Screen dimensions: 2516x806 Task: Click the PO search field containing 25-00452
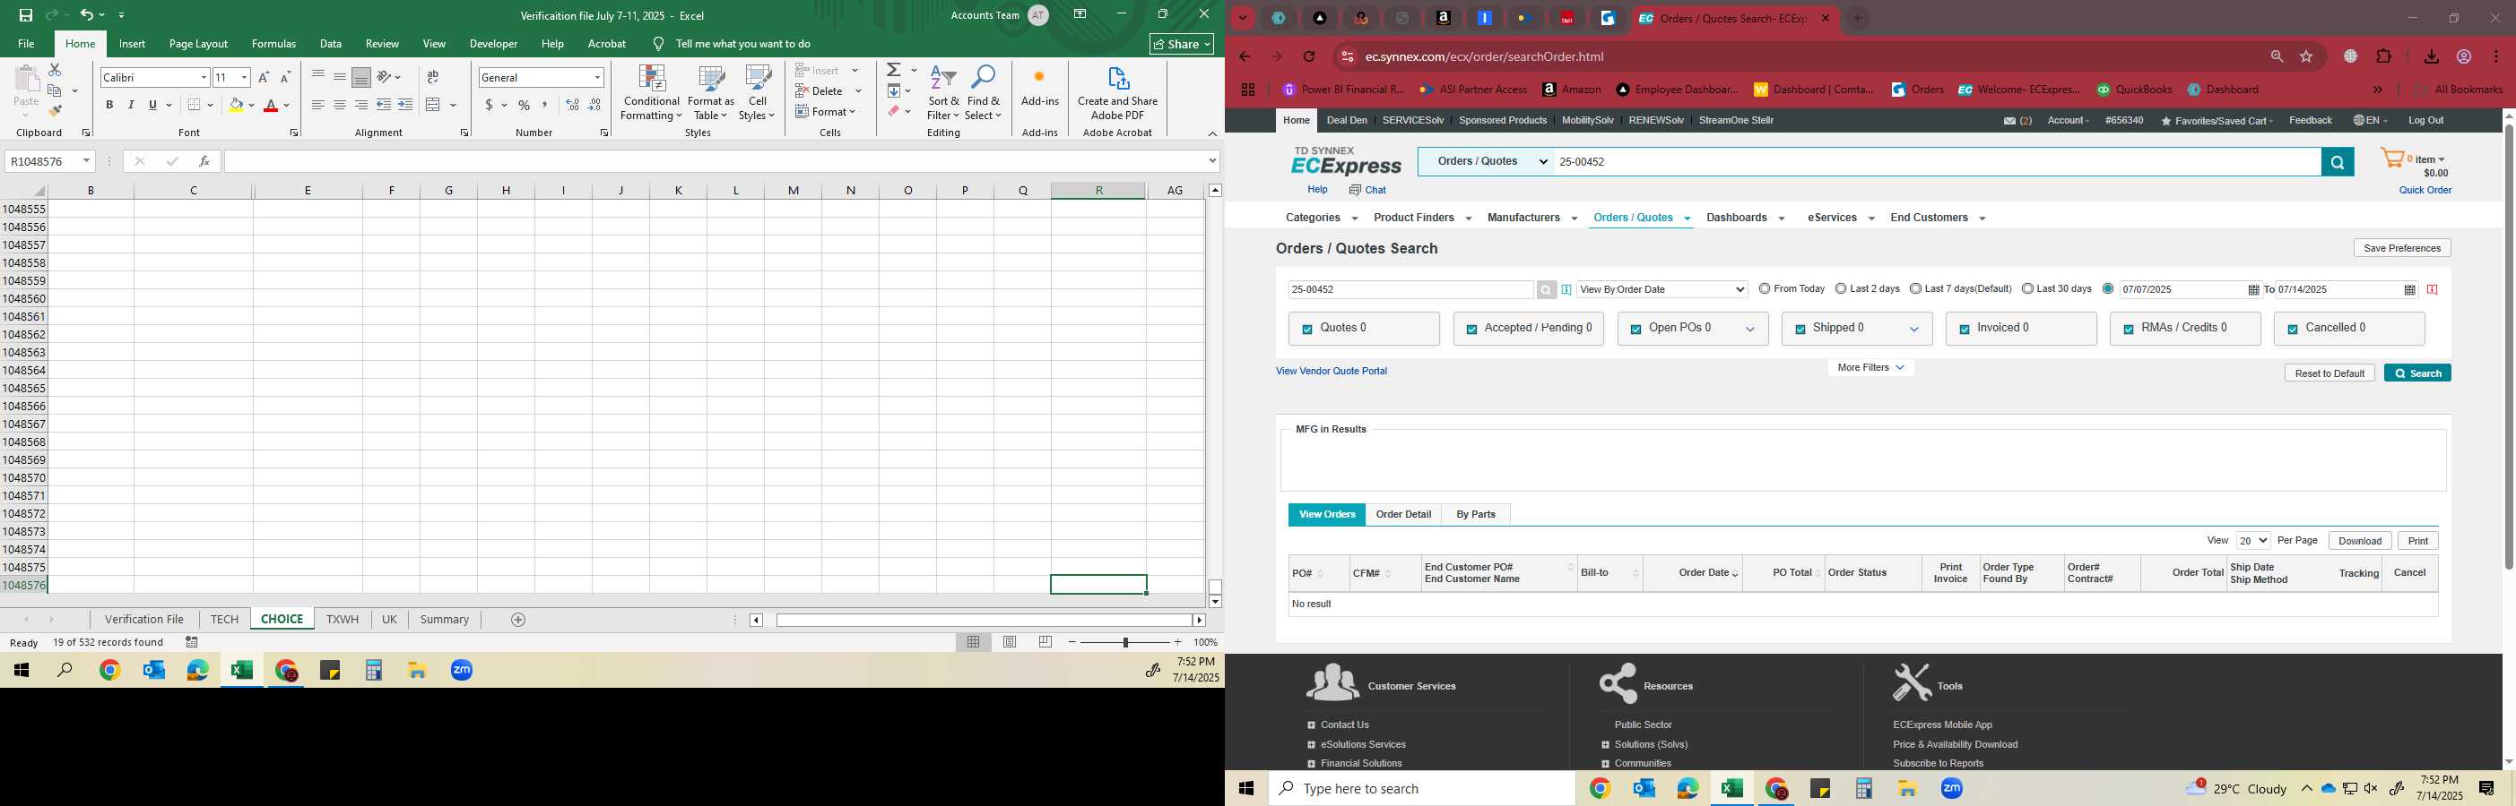(1410, 290)
